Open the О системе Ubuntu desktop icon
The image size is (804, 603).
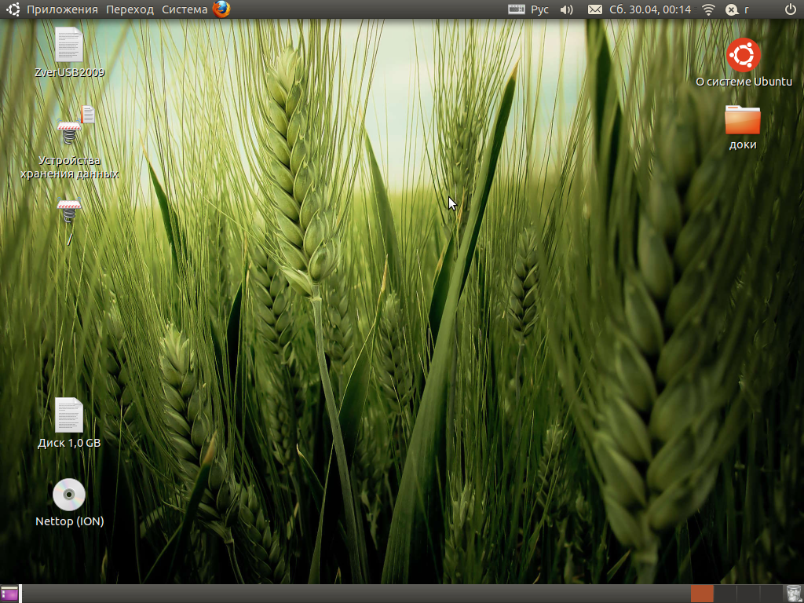[x=743, y=55]
